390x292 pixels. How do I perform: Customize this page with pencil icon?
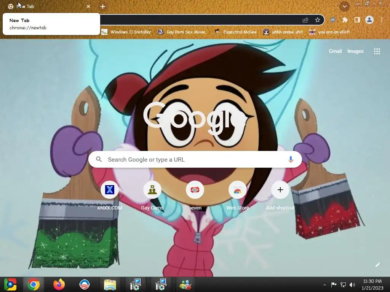(x=377, y=265)
